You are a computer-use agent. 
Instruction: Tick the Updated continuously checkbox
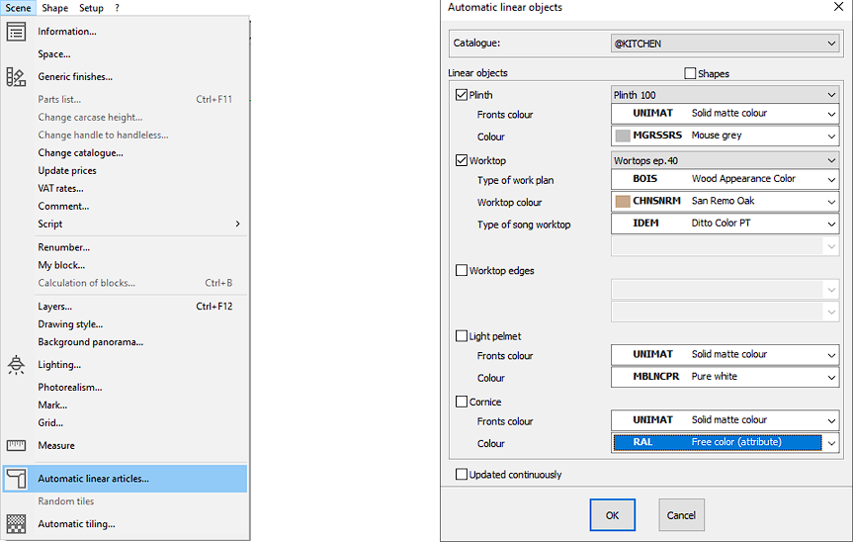(462, 475)
